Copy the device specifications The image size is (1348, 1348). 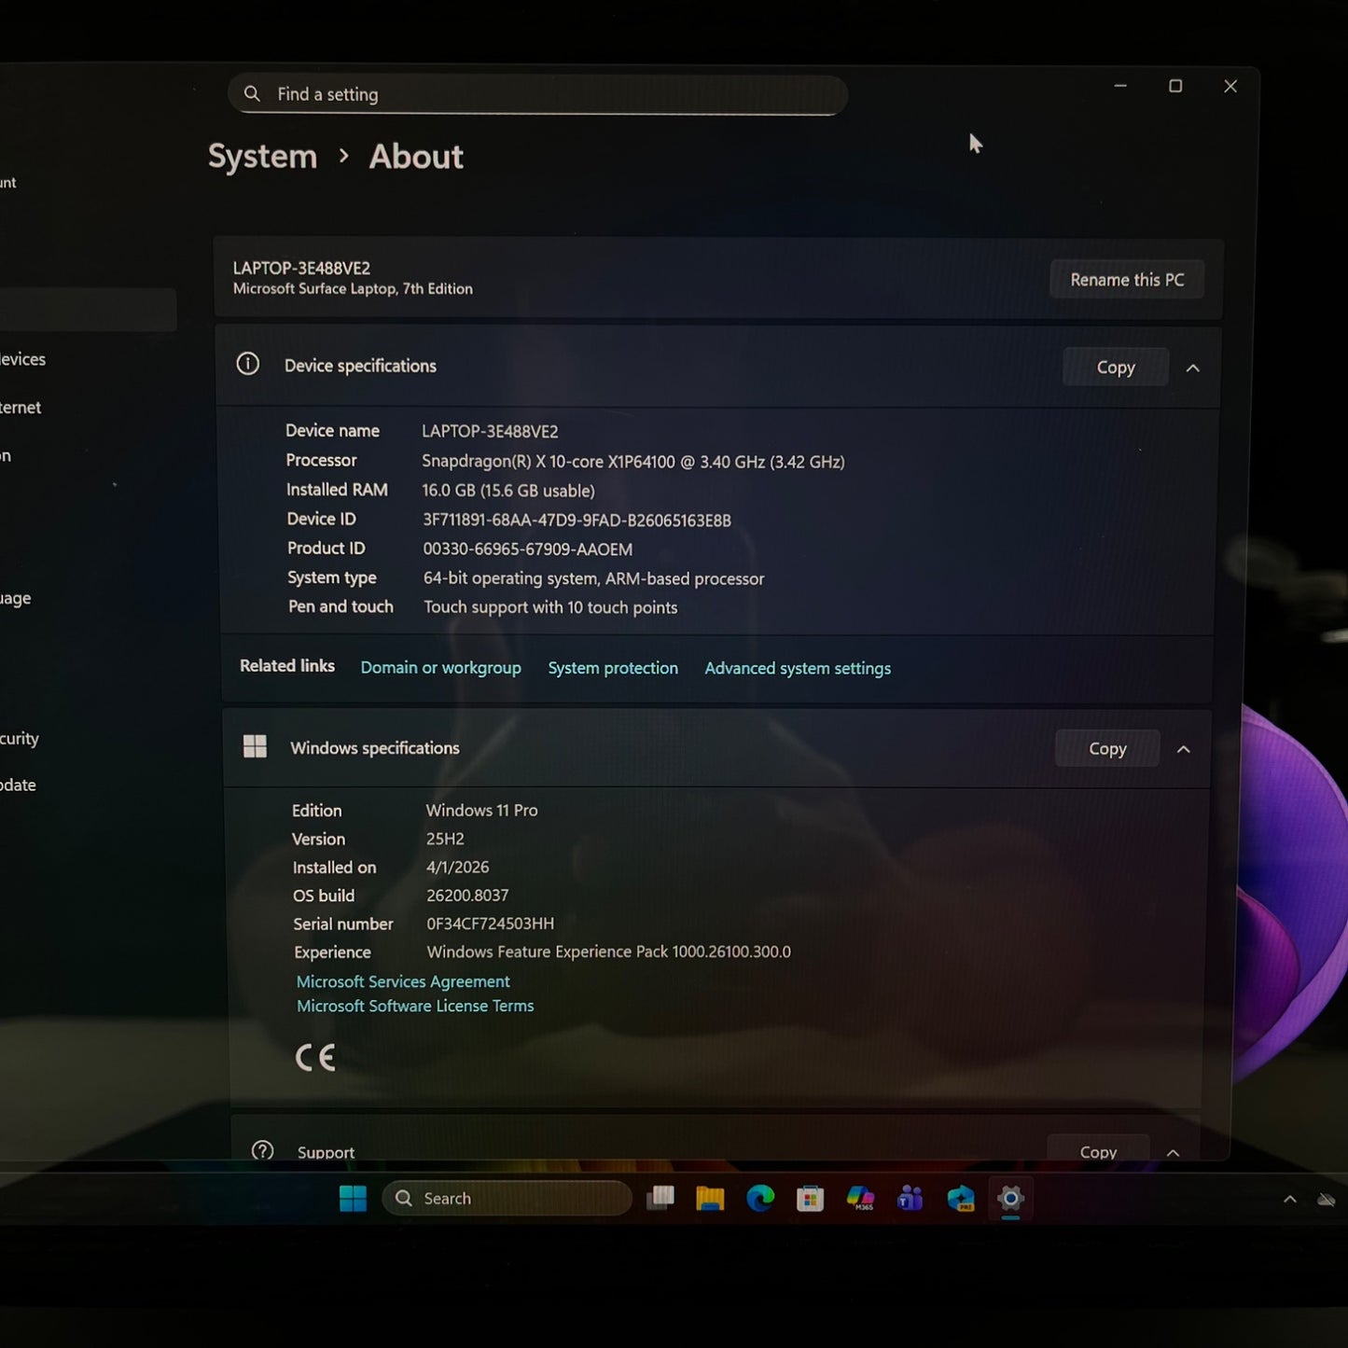[x=1115, y=368]
